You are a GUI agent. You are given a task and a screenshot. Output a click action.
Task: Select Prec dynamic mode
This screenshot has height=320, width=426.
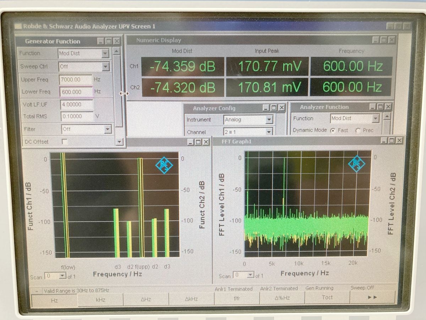358,130
